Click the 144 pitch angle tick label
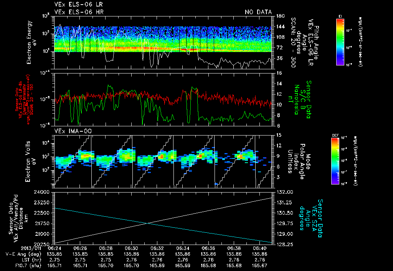 (x=280, y=26)
